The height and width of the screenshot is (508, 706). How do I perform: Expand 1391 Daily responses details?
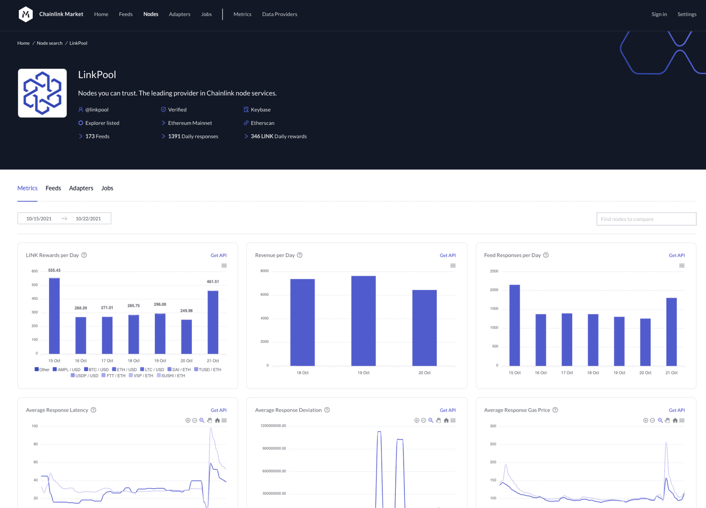[190, 136]
